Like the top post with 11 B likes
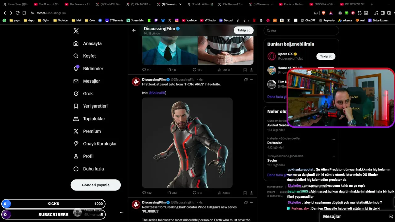 point(197,70)
